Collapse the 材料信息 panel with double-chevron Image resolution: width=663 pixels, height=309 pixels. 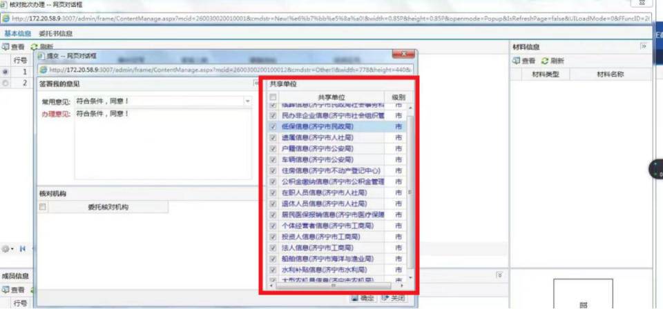644,46
